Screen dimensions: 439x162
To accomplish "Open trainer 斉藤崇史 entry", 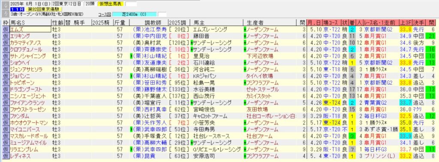I will point(150,50).
